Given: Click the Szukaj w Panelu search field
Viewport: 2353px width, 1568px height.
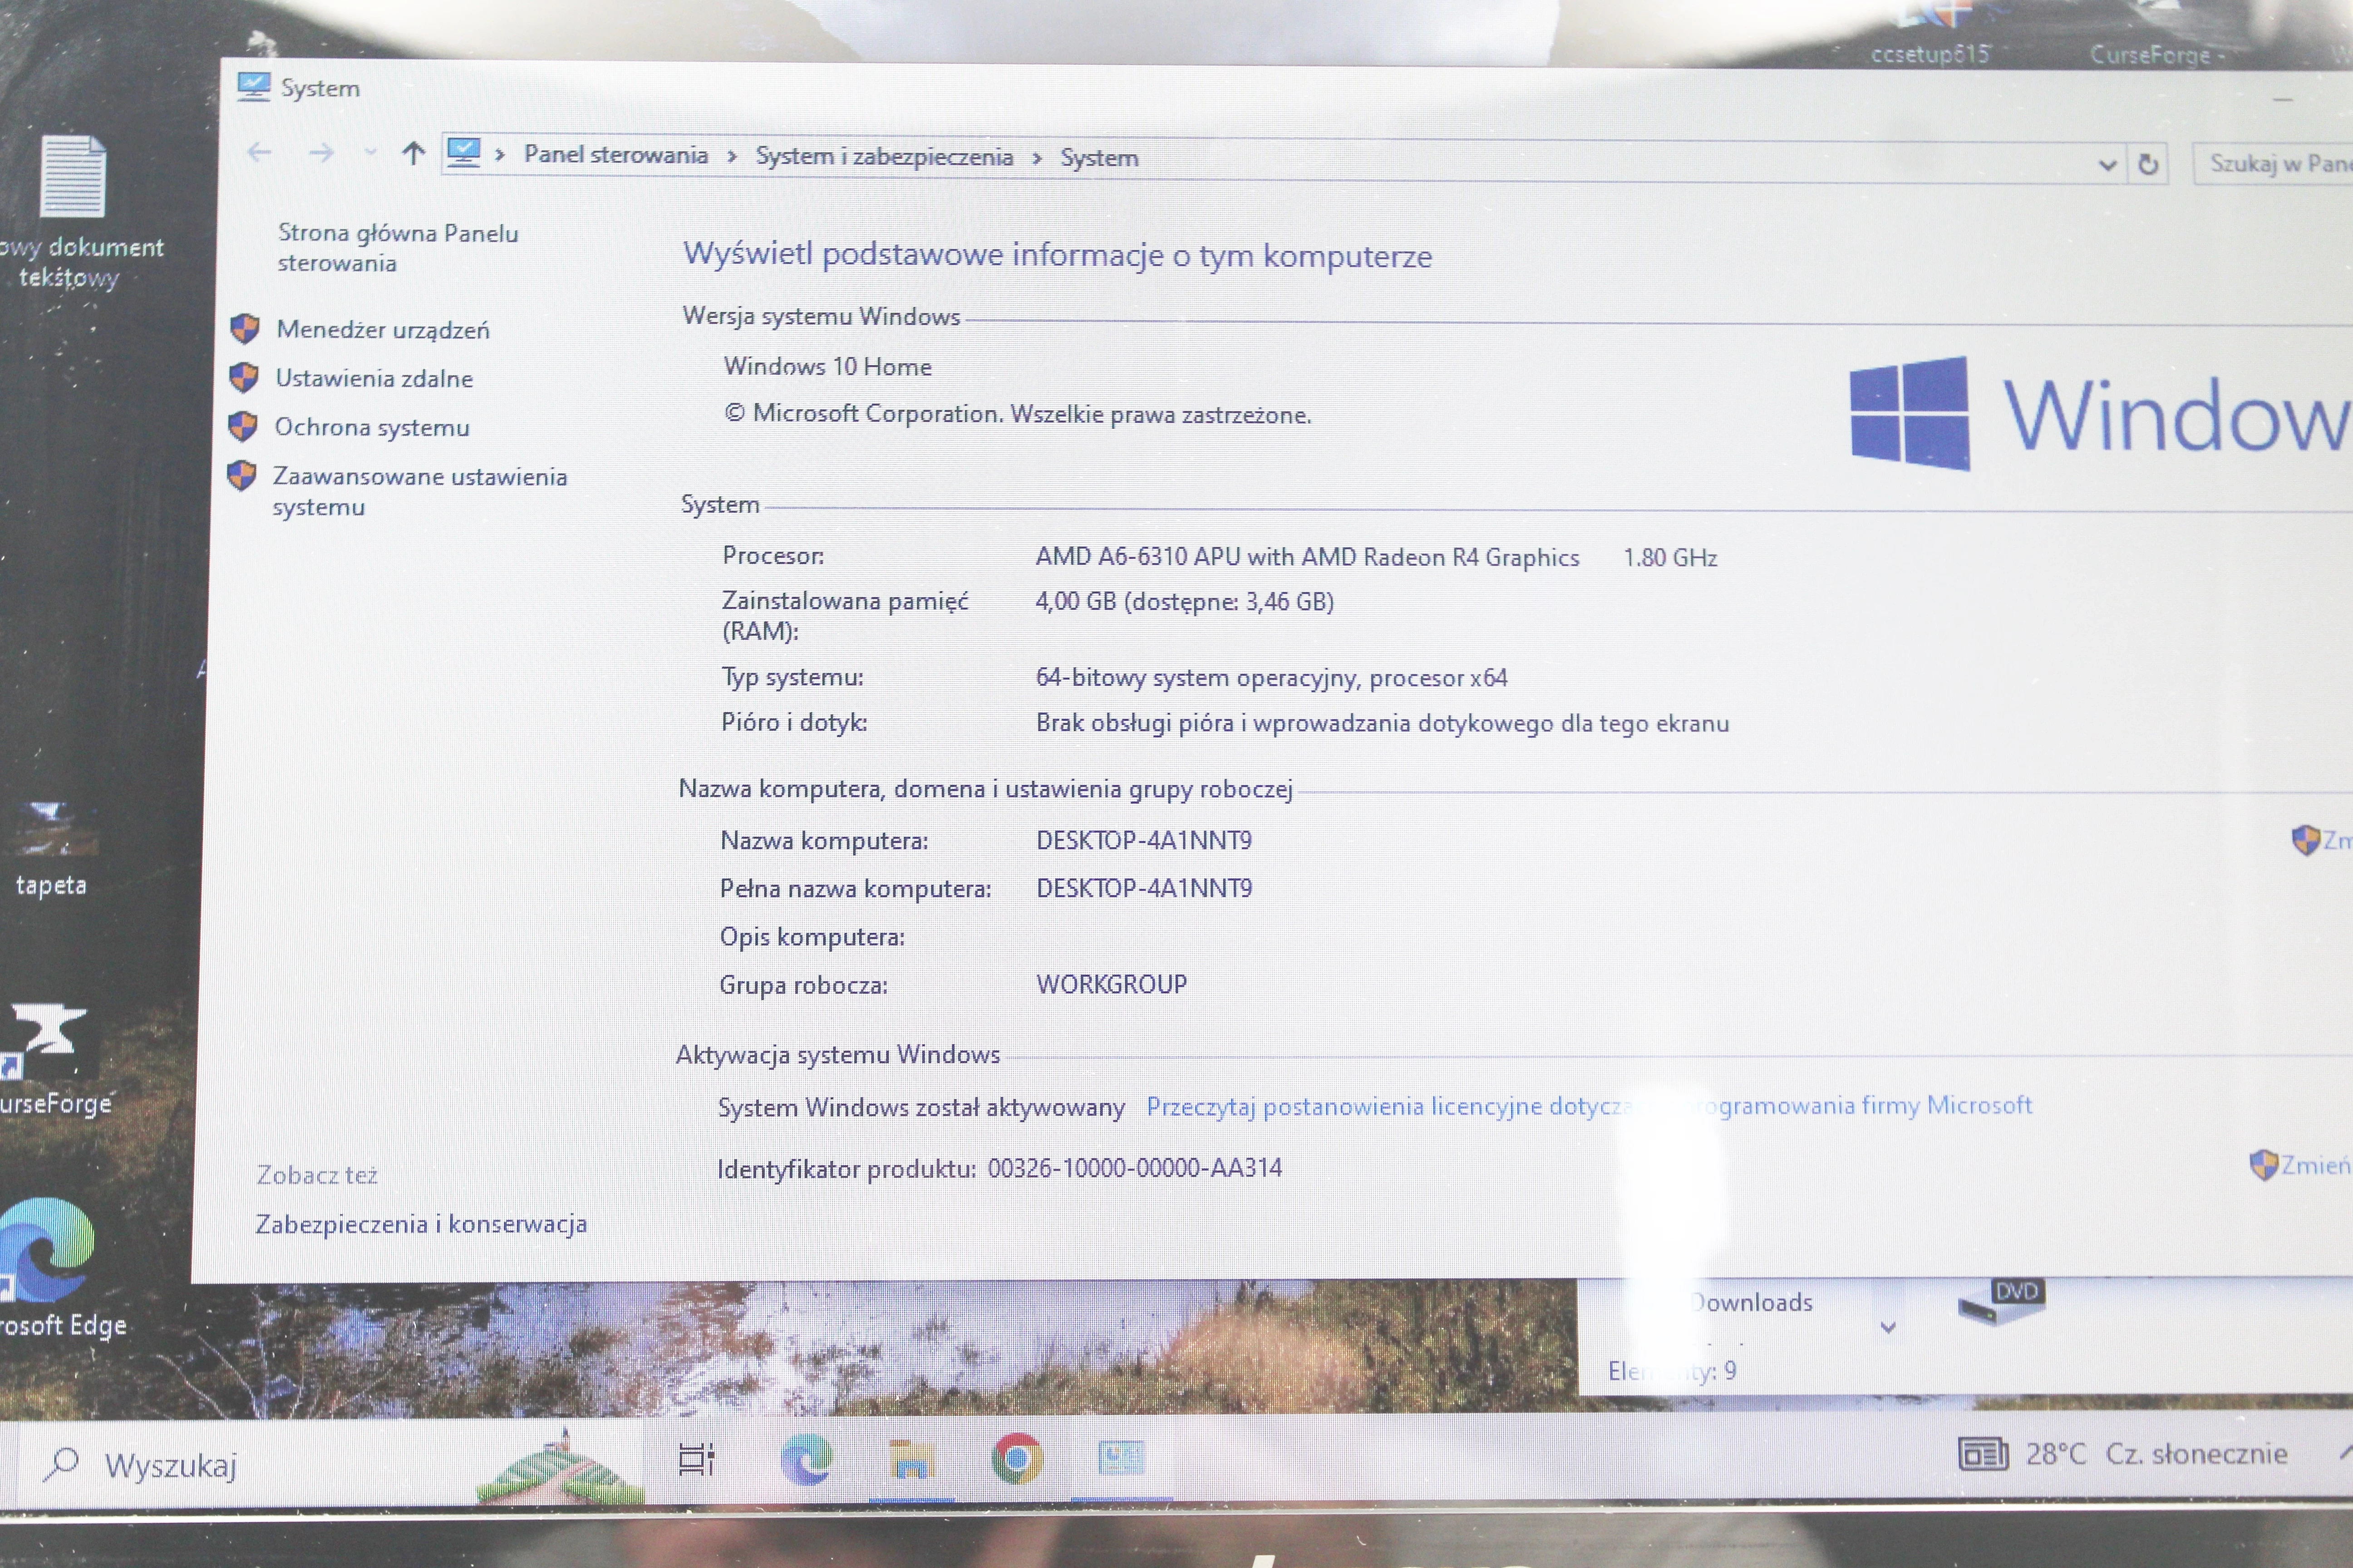Looking at the screenshot, I should coord(2273,164).
